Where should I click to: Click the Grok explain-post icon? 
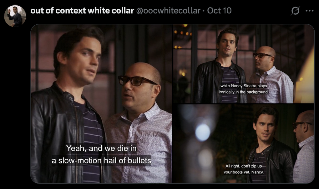pos(295,11)
